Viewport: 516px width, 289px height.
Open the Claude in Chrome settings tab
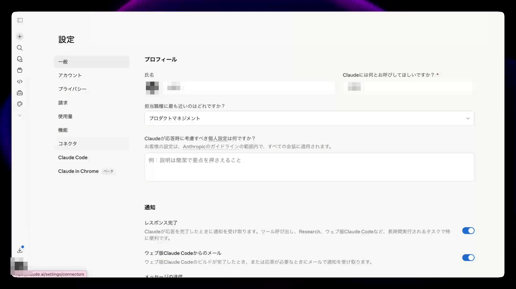tap(91, 171)
